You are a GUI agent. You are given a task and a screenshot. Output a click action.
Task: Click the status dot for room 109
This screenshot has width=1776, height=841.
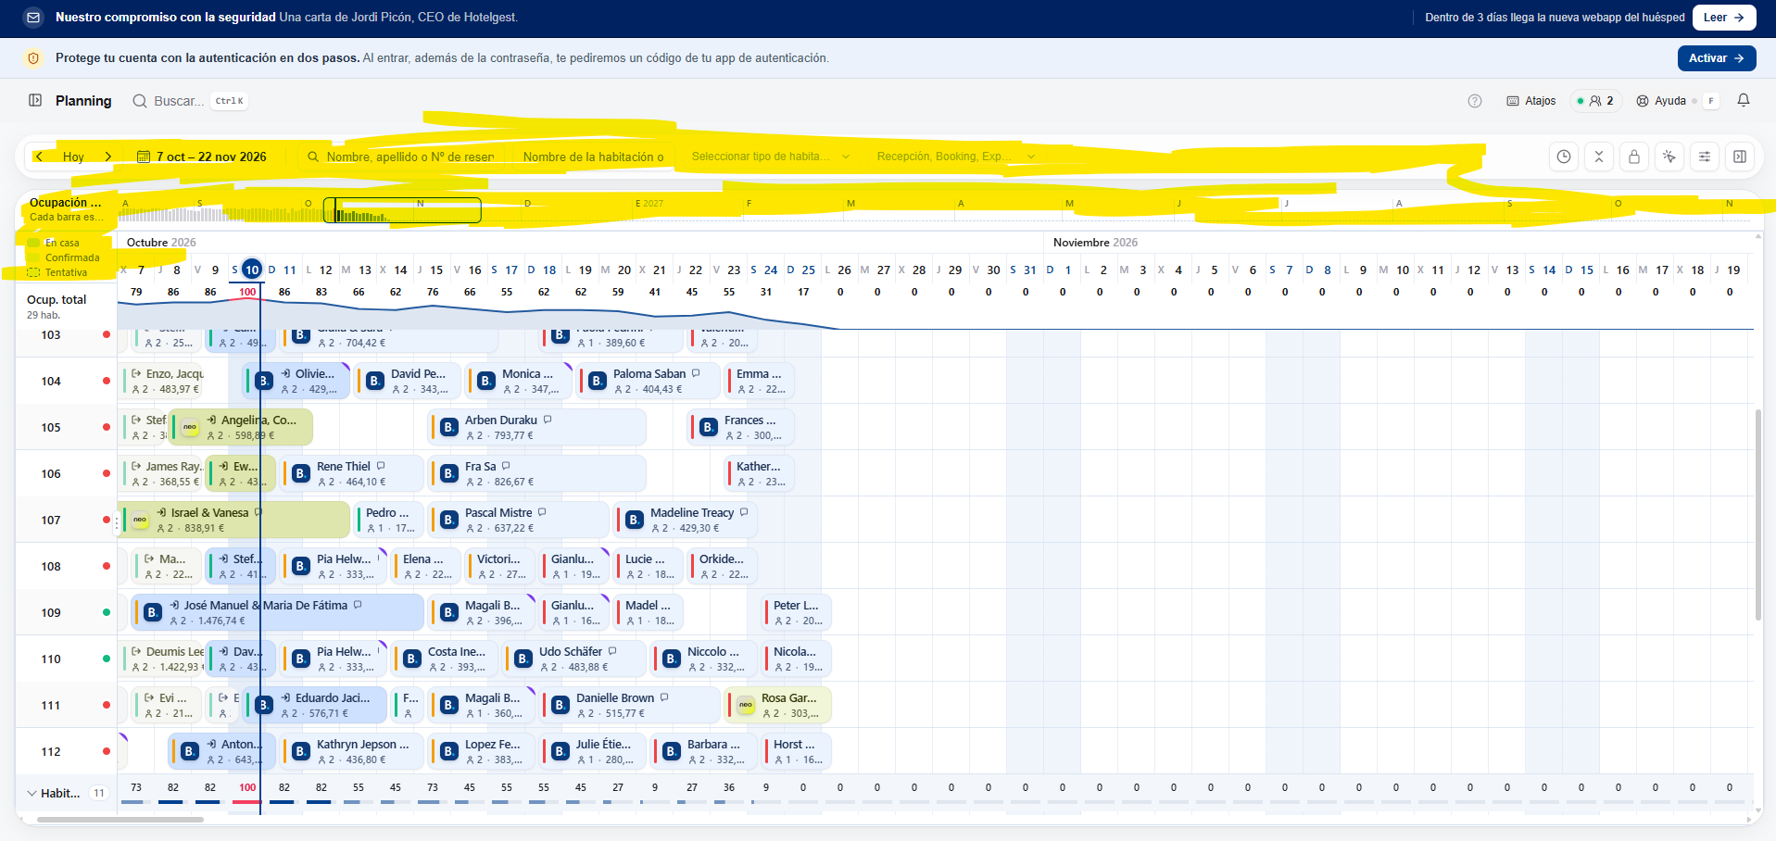pyautogui.click(x=107, y=612)
